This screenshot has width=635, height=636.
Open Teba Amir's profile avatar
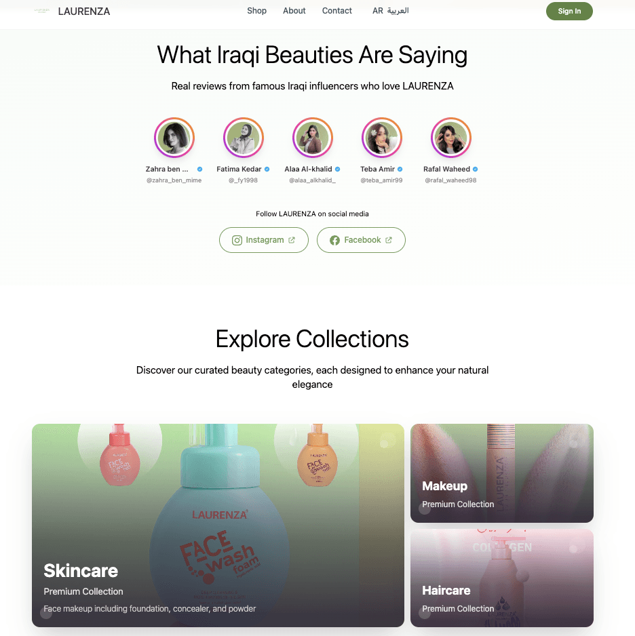click(x=382, y=138)
